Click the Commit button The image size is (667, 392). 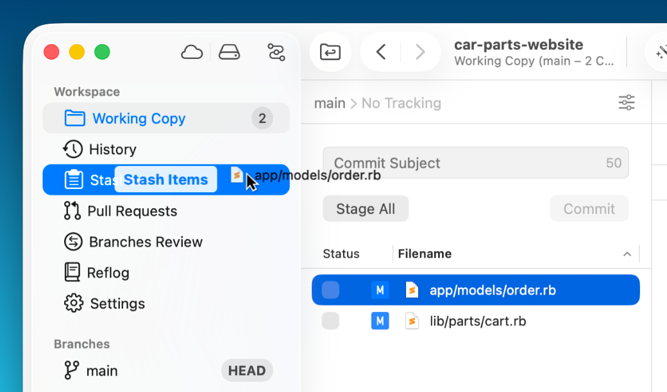coord(589,209)
